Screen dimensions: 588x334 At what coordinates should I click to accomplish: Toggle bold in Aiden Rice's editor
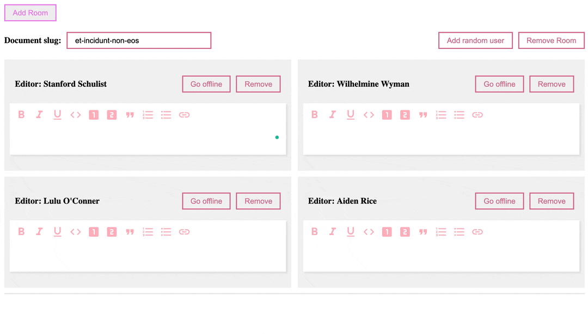(x=315, y=232)
